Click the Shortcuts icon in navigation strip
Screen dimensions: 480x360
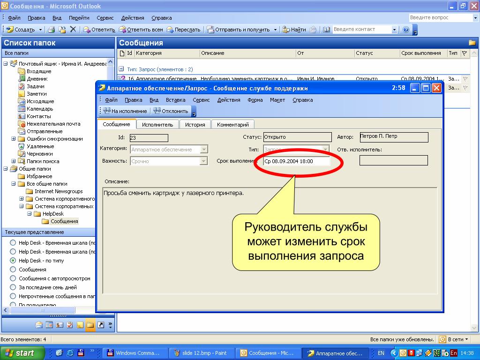point(101,325)
